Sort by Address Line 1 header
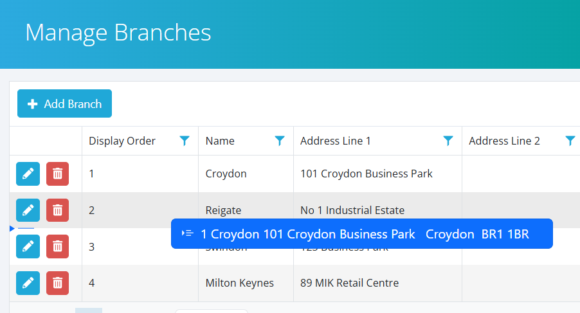The height and width of the screenshot is (313, 580). pos(336,141)
